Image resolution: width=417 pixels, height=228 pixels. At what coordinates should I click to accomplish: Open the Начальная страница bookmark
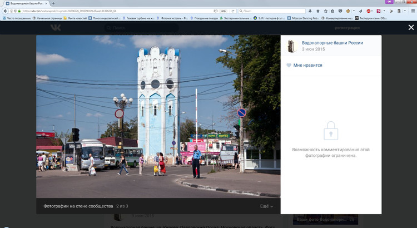point(47,18)
